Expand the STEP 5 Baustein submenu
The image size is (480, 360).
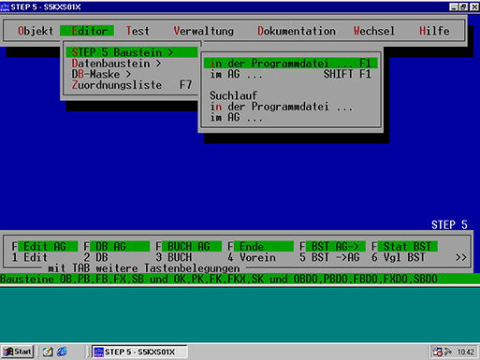point(132,52)
